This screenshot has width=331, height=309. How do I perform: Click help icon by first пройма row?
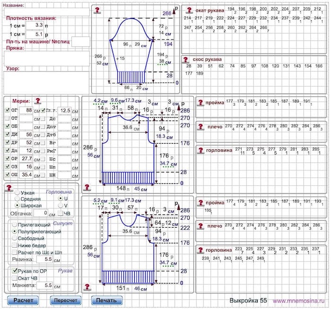(x=200, y=103)
